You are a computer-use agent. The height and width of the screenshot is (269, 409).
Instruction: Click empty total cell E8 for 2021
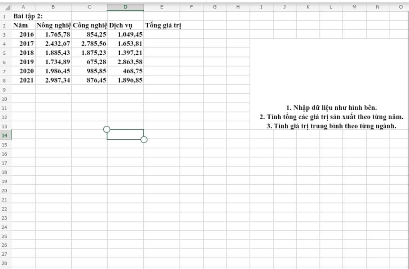[x=161, y=80]
